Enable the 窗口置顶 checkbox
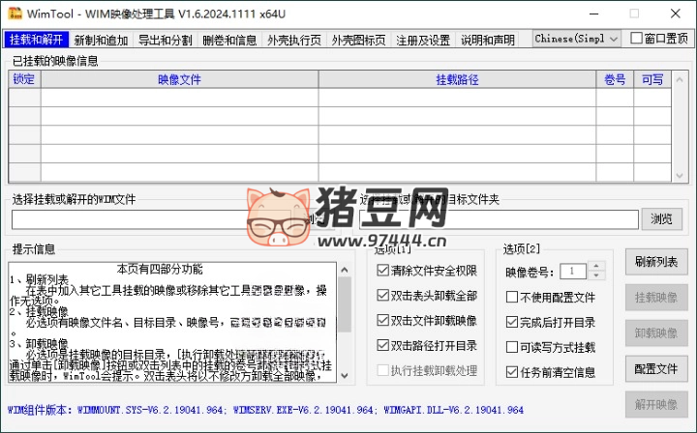The width and height of the screenshot is (697, 433). [x=636, y=39]
